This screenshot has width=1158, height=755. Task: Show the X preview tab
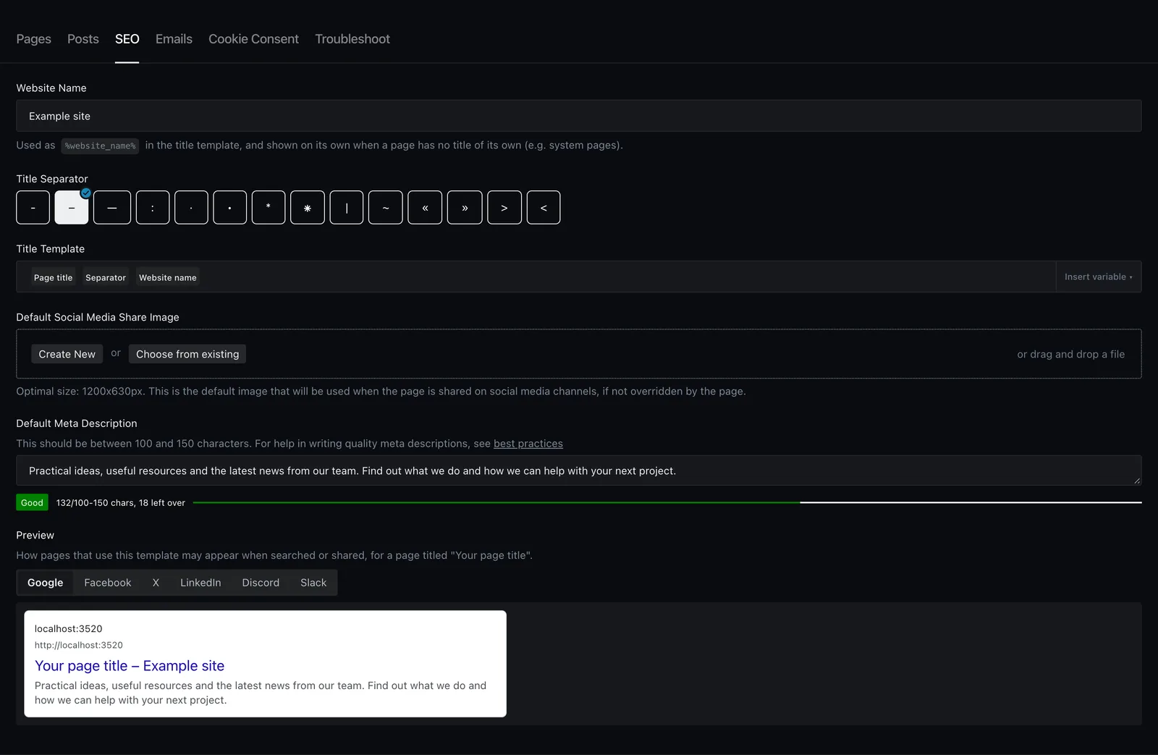tap(156, 583)
